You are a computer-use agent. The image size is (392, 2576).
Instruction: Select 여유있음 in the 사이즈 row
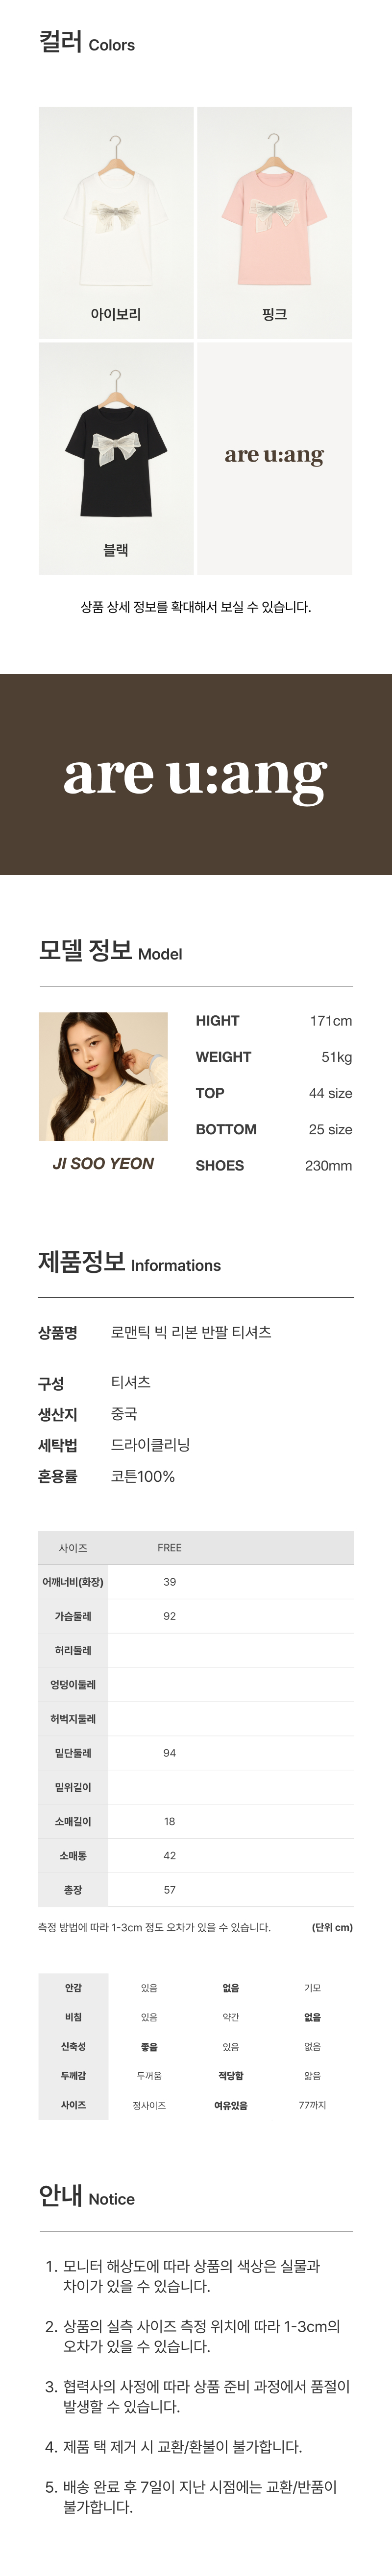[231, 2105]
